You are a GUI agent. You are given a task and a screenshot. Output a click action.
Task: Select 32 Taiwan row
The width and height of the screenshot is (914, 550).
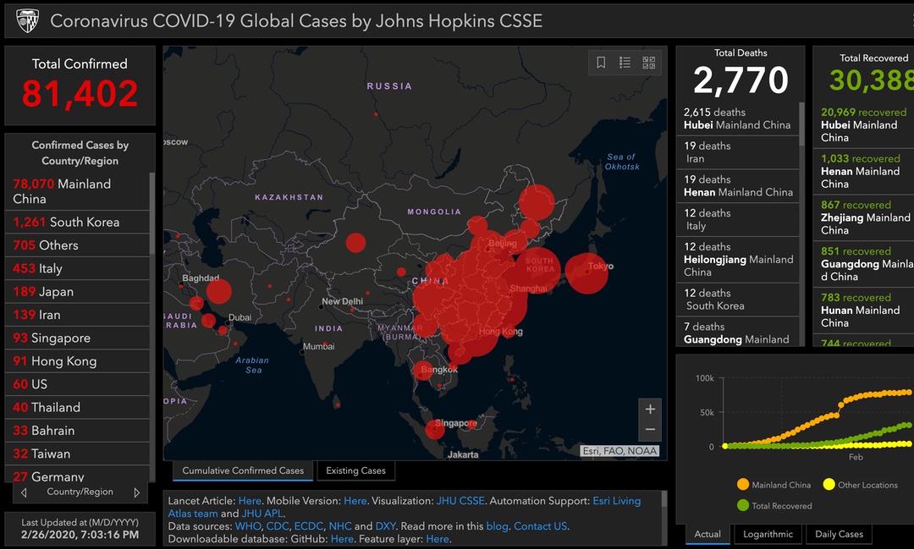pyautogui.click(x=78, y=454)
